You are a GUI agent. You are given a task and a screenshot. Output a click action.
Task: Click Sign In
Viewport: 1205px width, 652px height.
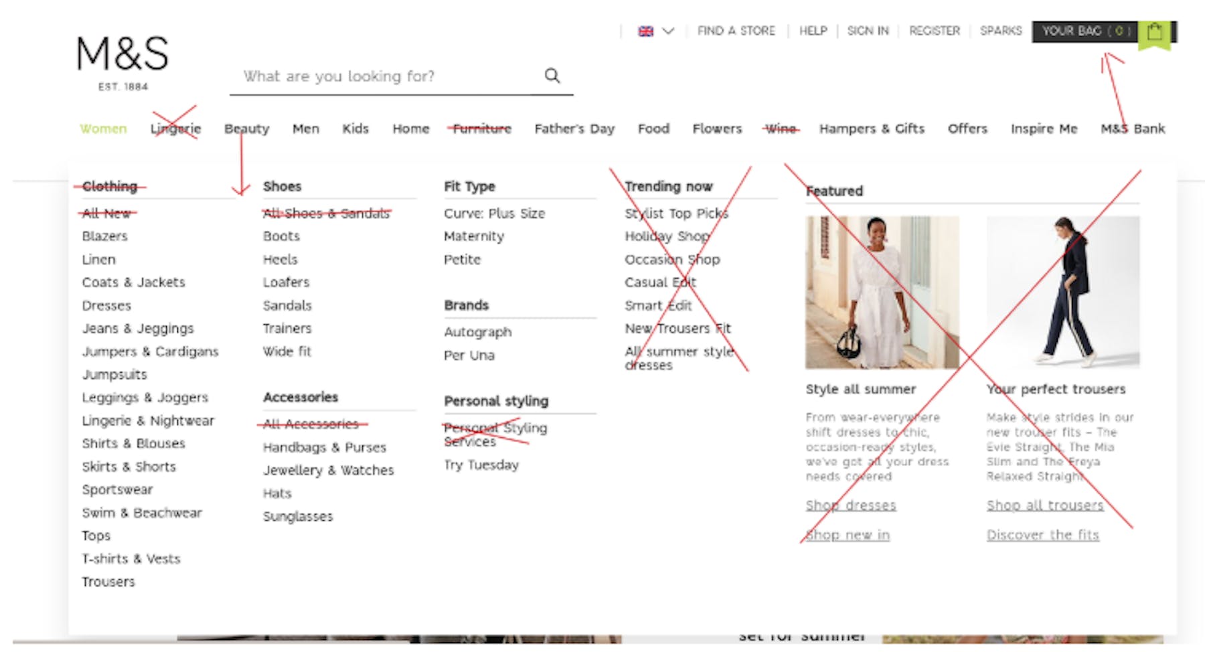[x=868, y=31]
